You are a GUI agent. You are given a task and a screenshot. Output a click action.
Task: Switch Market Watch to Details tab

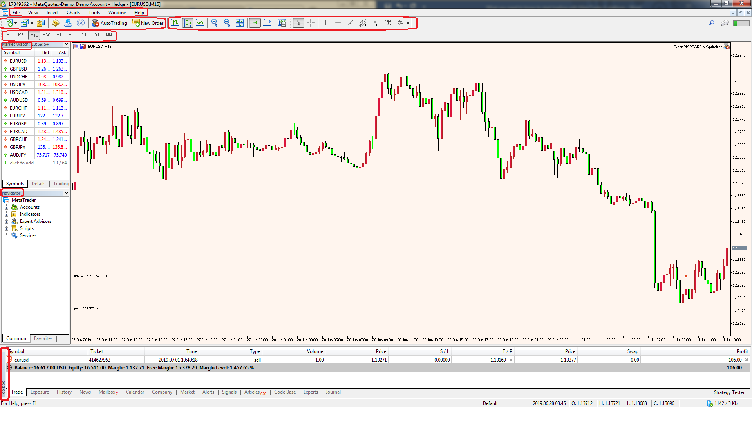pyautogui.click(x=38, y=184)
